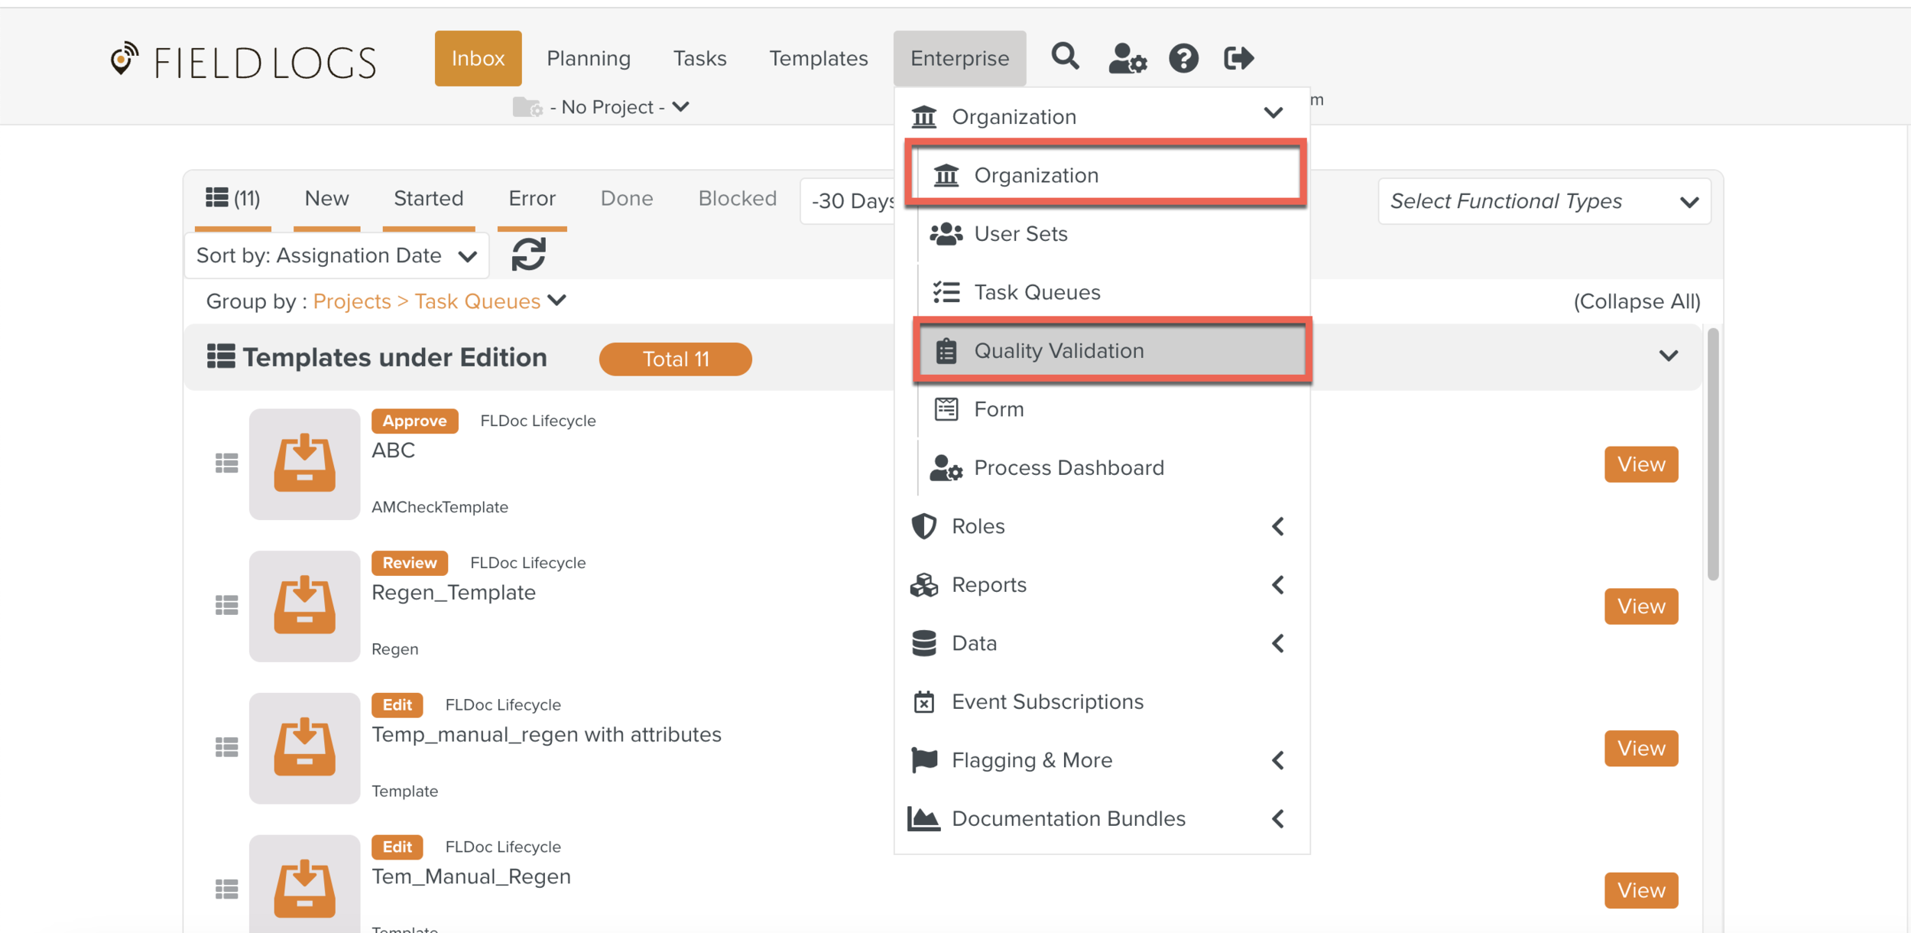Open the FieldLogs logo home
Screen dimensions: 1911x933
(x=244, y=61)
